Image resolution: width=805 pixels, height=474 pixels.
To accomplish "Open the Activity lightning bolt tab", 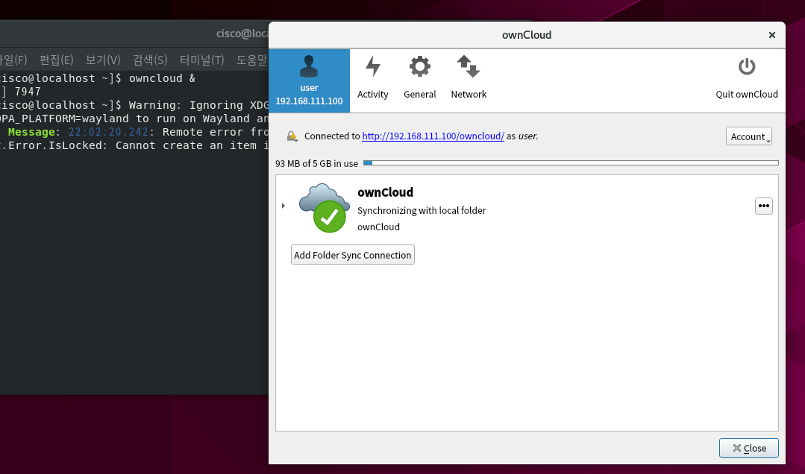I will (x=373, y=78).
